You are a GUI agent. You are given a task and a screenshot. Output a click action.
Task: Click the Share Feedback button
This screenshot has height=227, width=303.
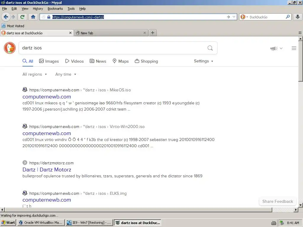(x=278, y=201)
